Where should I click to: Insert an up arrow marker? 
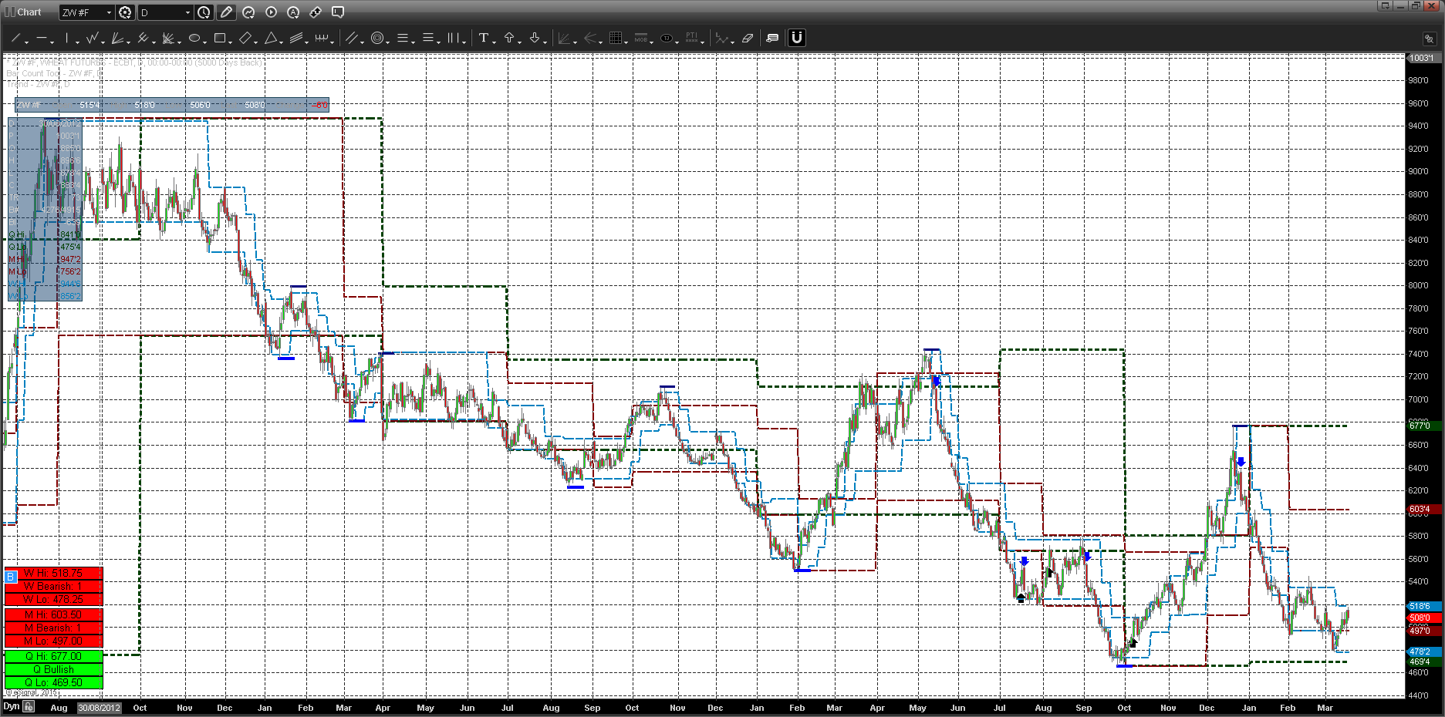coord(509,38)
